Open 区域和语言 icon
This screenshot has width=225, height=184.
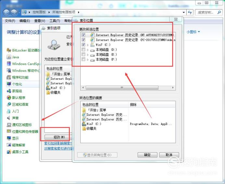click(x=9, y=104)
